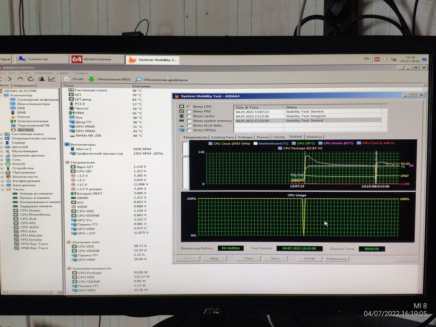
Task: Click the graph scale slider handle
Action: [x=186, y=156]
